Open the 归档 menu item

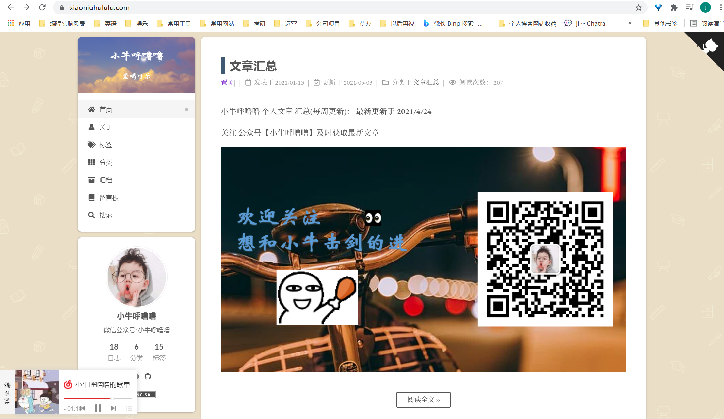pos(137,180)
